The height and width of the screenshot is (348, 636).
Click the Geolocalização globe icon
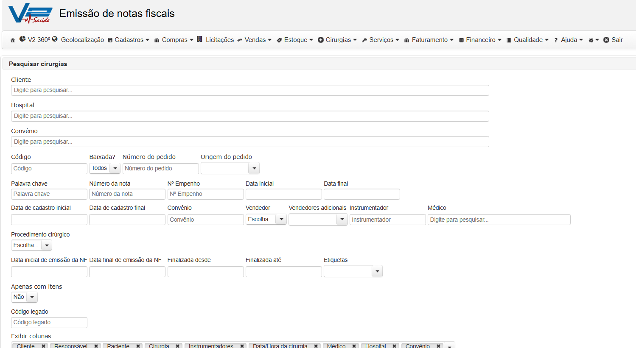click(55, 39)
